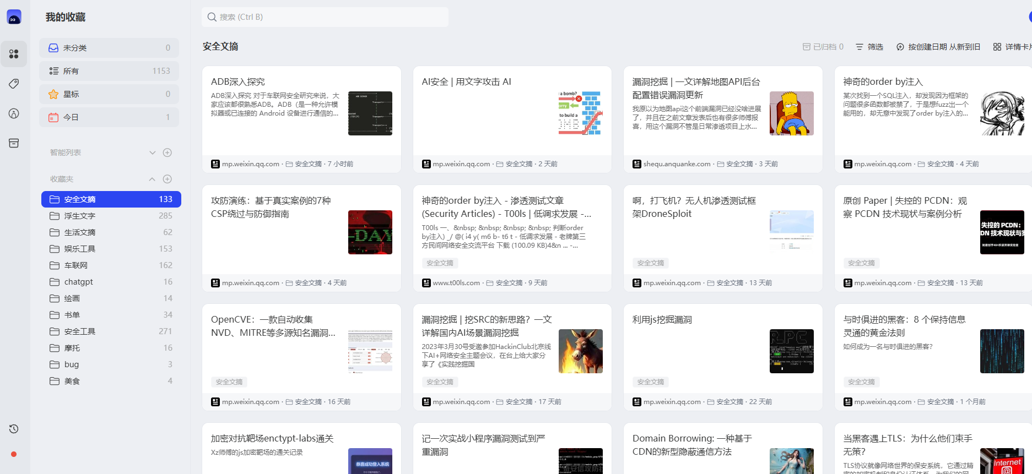1032x474 pixels.
Task: Open the 筛选 filter options
Action: click(x=869, y=47)
